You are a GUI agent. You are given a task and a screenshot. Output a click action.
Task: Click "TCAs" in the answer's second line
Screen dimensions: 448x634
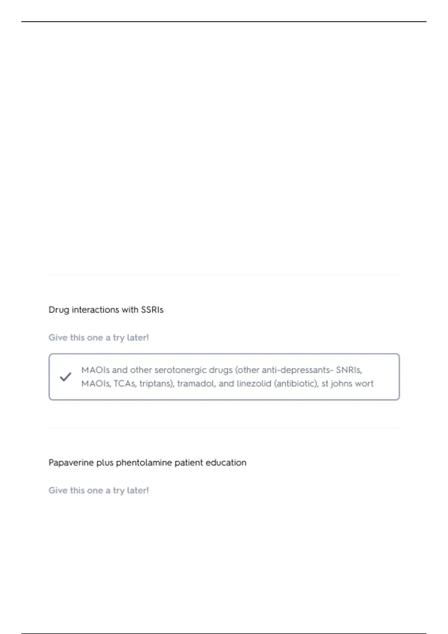[x=125, y=383]
